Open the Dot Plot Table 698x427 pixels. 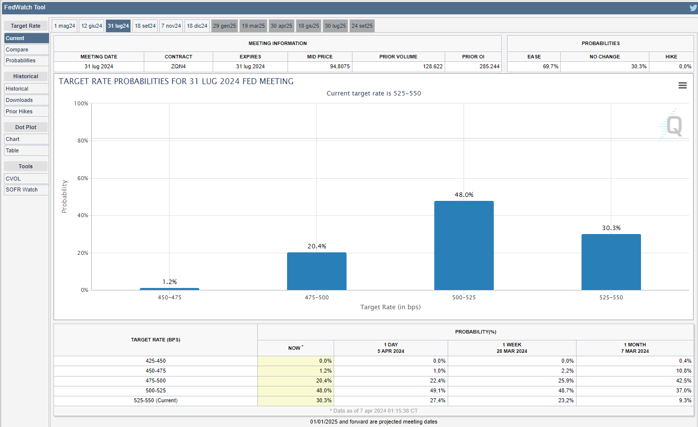(26, 150)
